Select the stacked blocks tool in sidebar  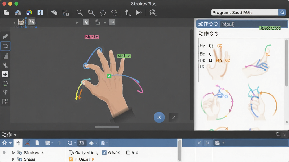(5, 56)
